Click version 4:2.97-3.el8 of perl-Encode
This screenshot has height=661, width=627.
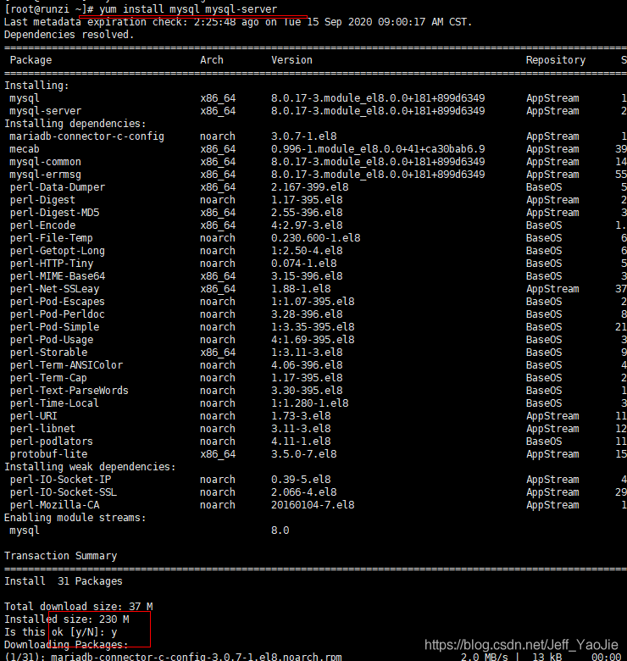click(x=307, y=225)
